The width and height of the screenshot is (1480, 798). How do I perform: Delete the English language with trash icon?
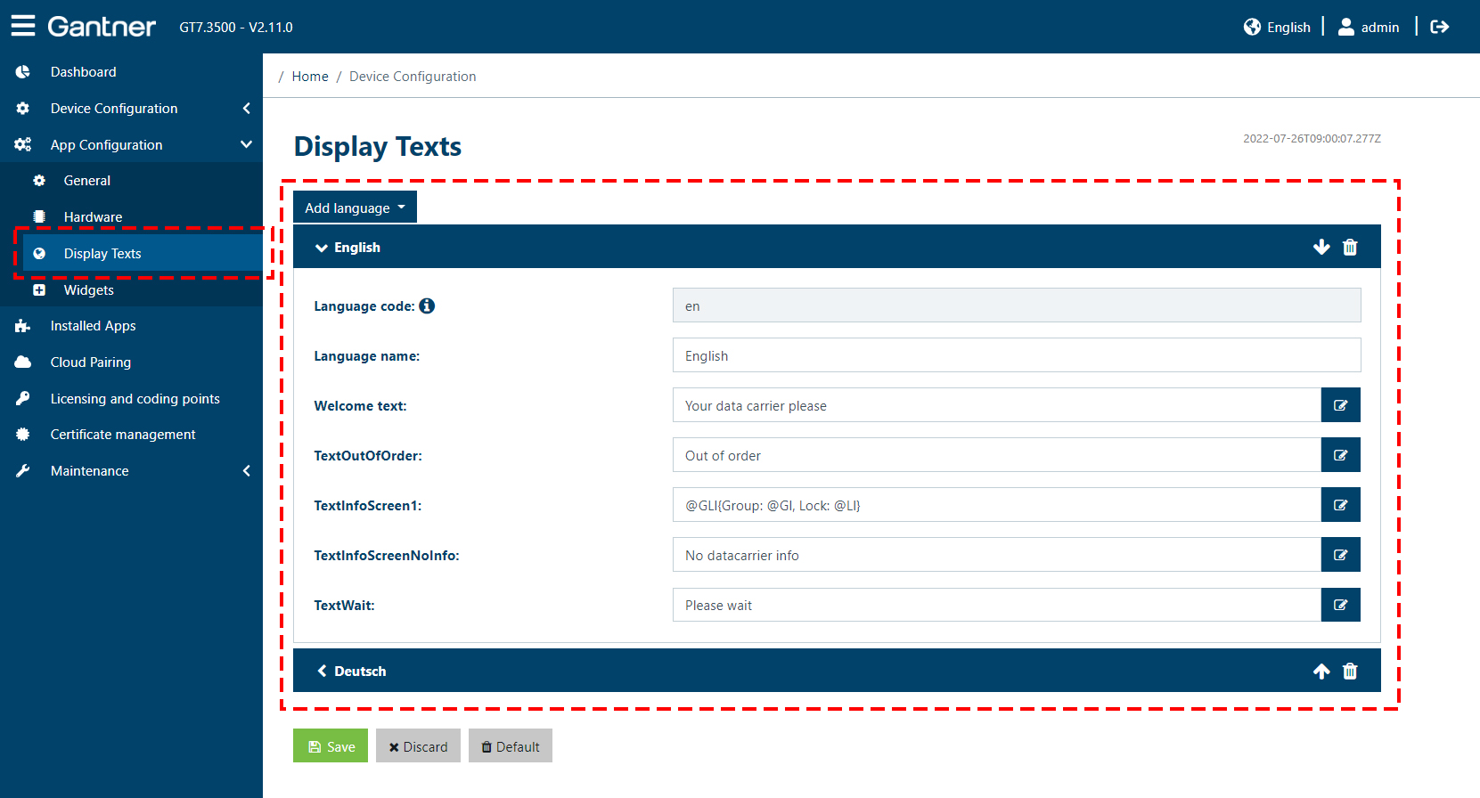[1350, 247]
